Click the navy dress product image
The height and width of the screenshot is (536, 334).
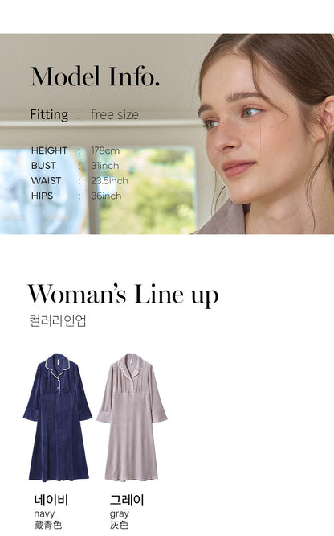coord(57,418)
